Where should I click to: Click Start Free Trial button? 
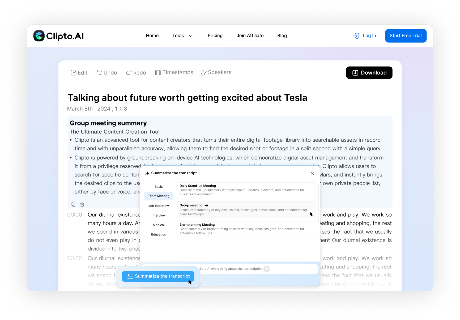click(x=406, y=36)
